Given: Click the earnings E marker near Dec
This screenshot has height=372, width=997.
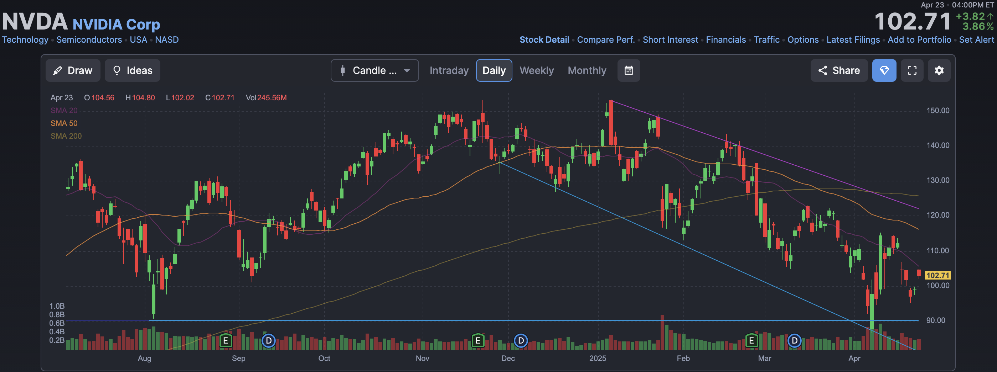Looking at the screenshot, I should point(477,341).
